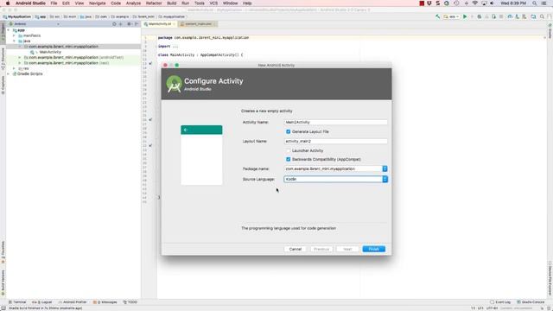Open the Messages tool window
This screenshot has width=553, height=311.
(105, 302)
